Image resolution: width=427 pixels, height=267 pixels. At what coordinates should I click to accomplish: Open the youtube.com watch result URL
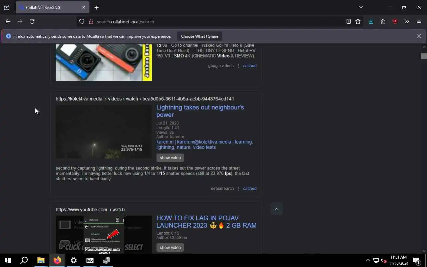(90, 210)
